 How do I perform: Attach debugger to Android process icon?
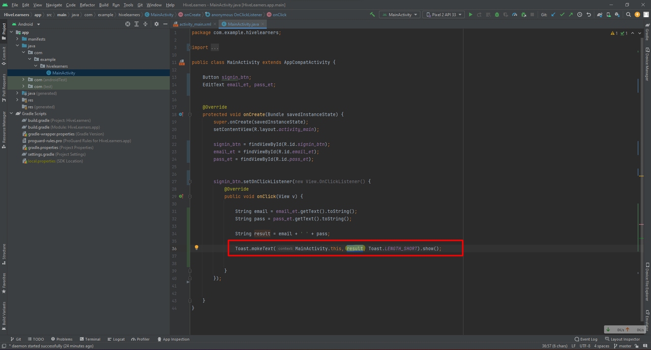(523, 15)
